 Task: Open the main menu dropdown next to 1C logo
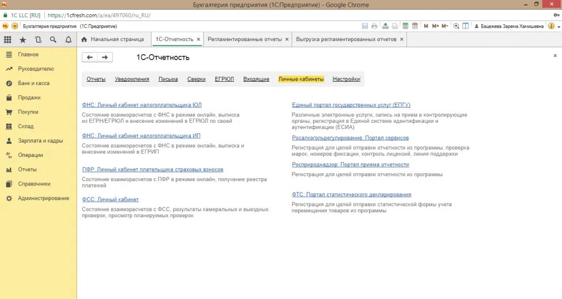point(15,26)
